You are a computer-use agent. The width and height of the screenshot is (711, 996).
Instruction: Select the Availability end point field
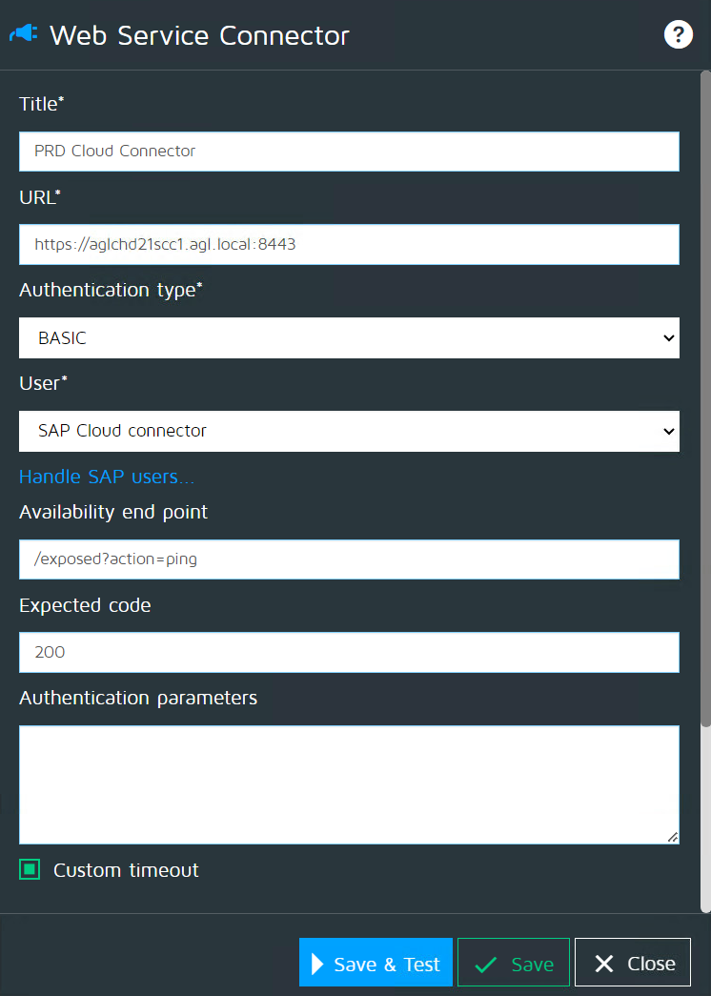349,559
